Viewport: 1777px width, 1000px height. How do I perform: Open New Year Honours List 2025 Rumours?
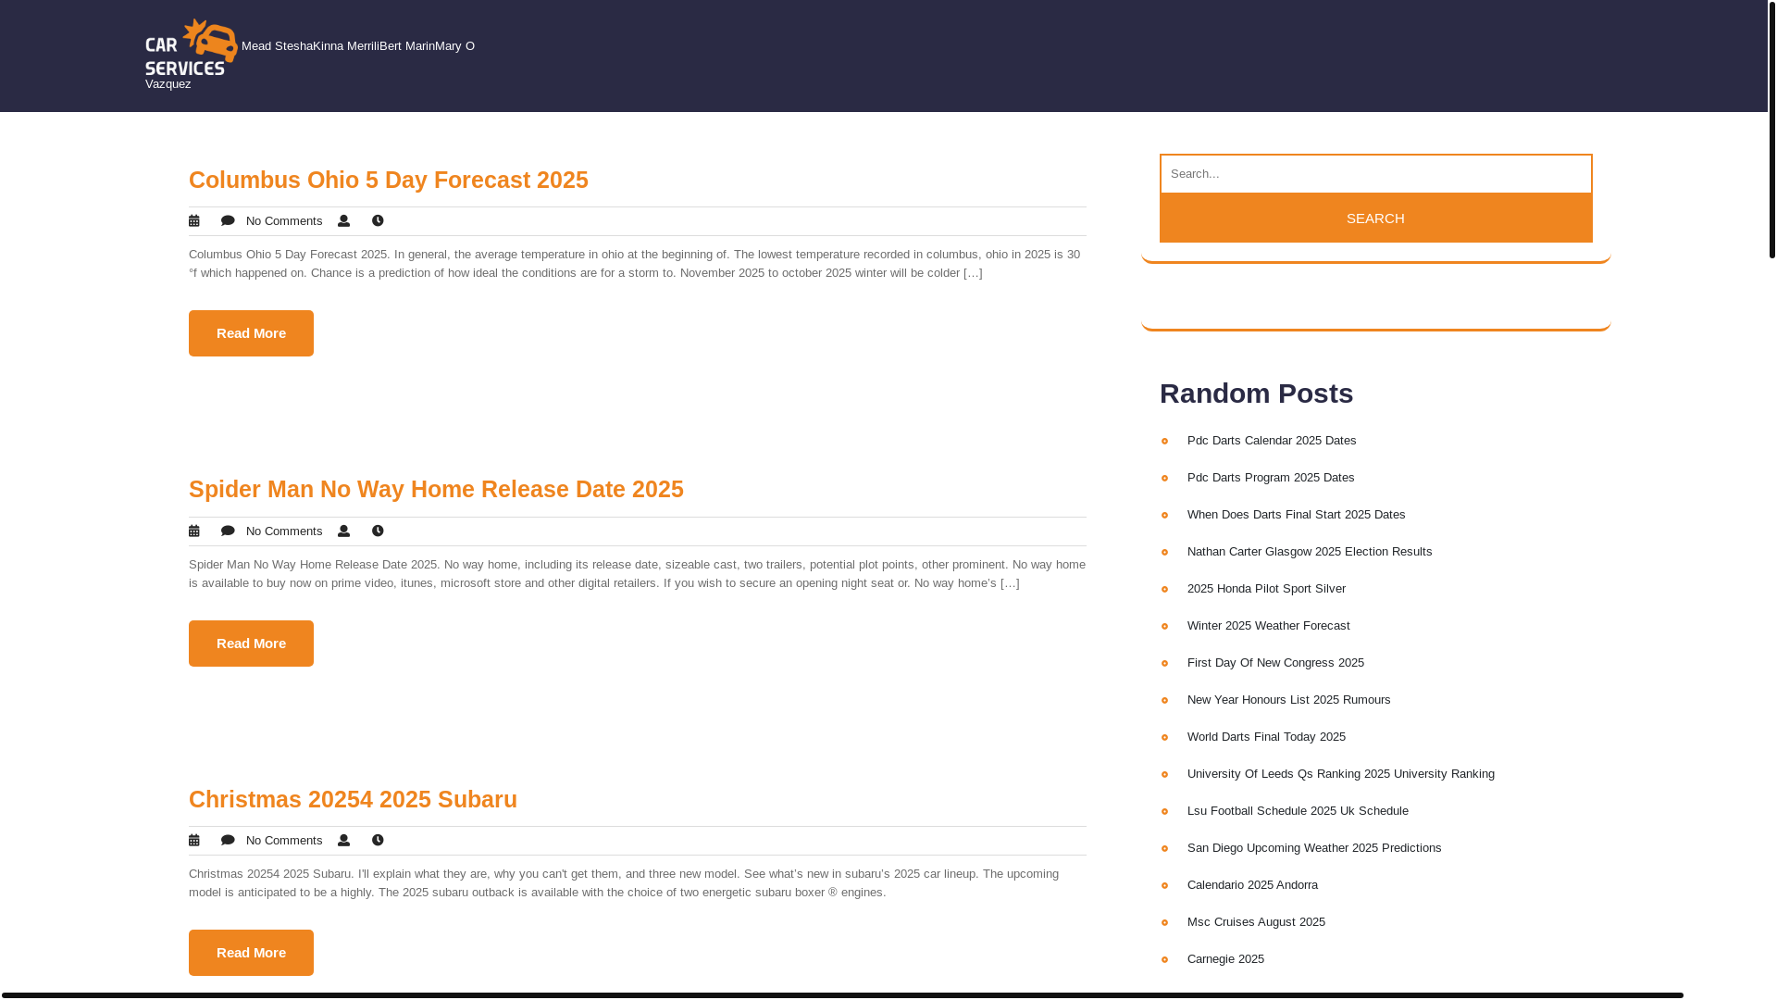[x=1288, y=700]
